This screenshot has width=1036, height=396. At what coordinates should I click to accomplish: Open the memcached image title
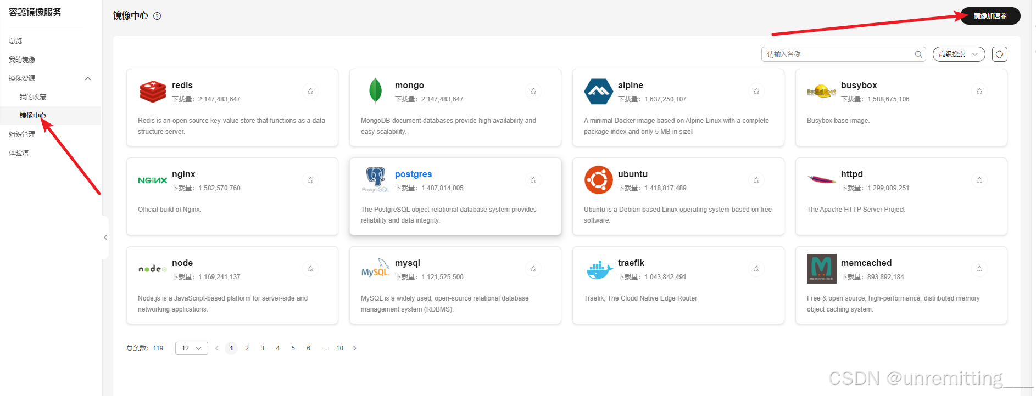point(866,263)
